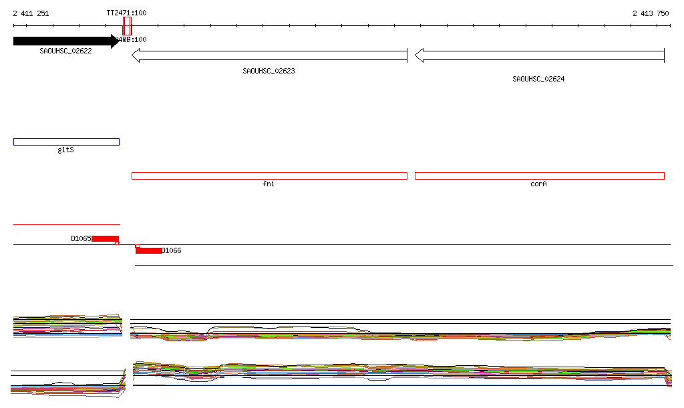684x408 pixels.
Task: Click the red fni annotation box
Action: pyautogui.click(x=270, y=176)
